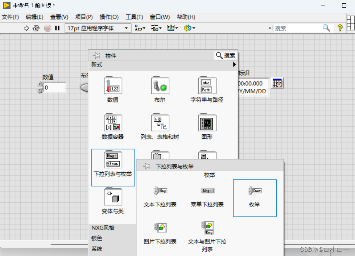Image resolution: width=355 pixels, height=256 pixels.
Task: Expand the 新式 category arrow
Action: [x=234, y=65]
